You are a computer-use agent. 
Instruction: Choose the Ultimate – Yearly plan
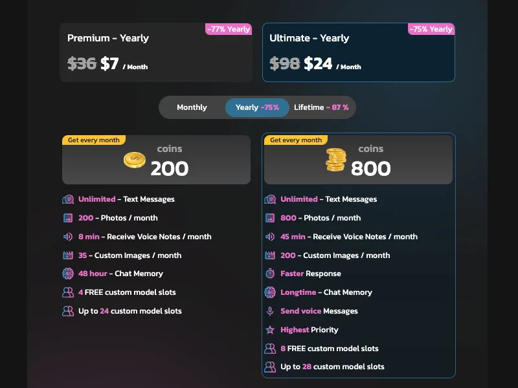point(359,52)
